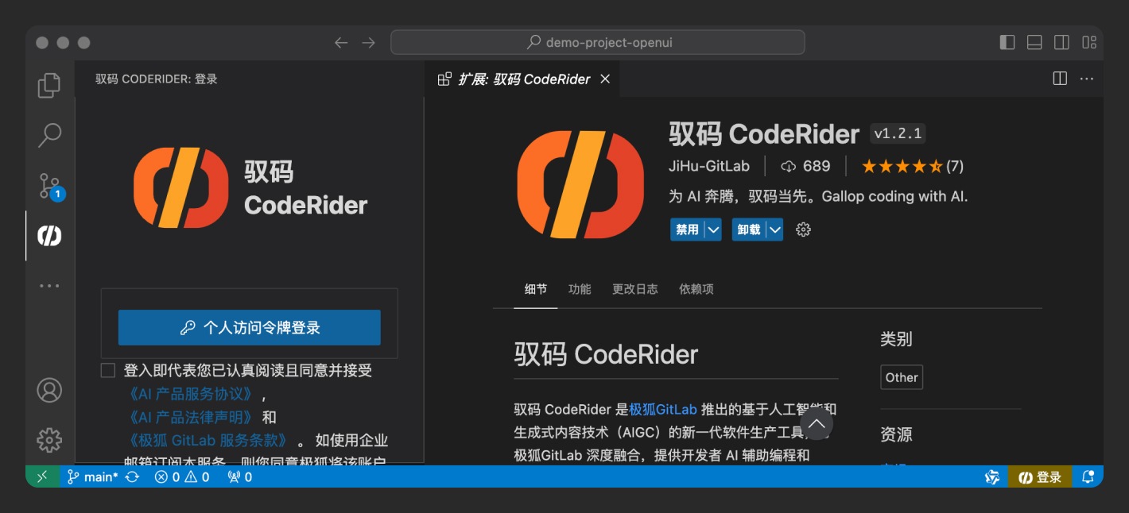The width and height of the screenshot is (1129, 513).
Task: Open the Accounts icon in activity bar
Action: point(49,390)
